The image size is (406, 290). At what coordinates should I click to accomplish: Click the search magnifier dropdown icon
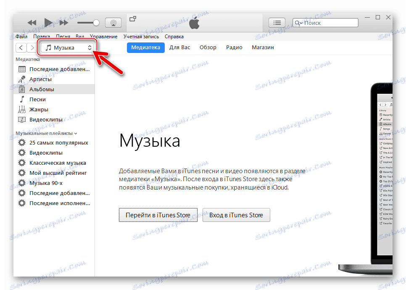pos(298,23)
